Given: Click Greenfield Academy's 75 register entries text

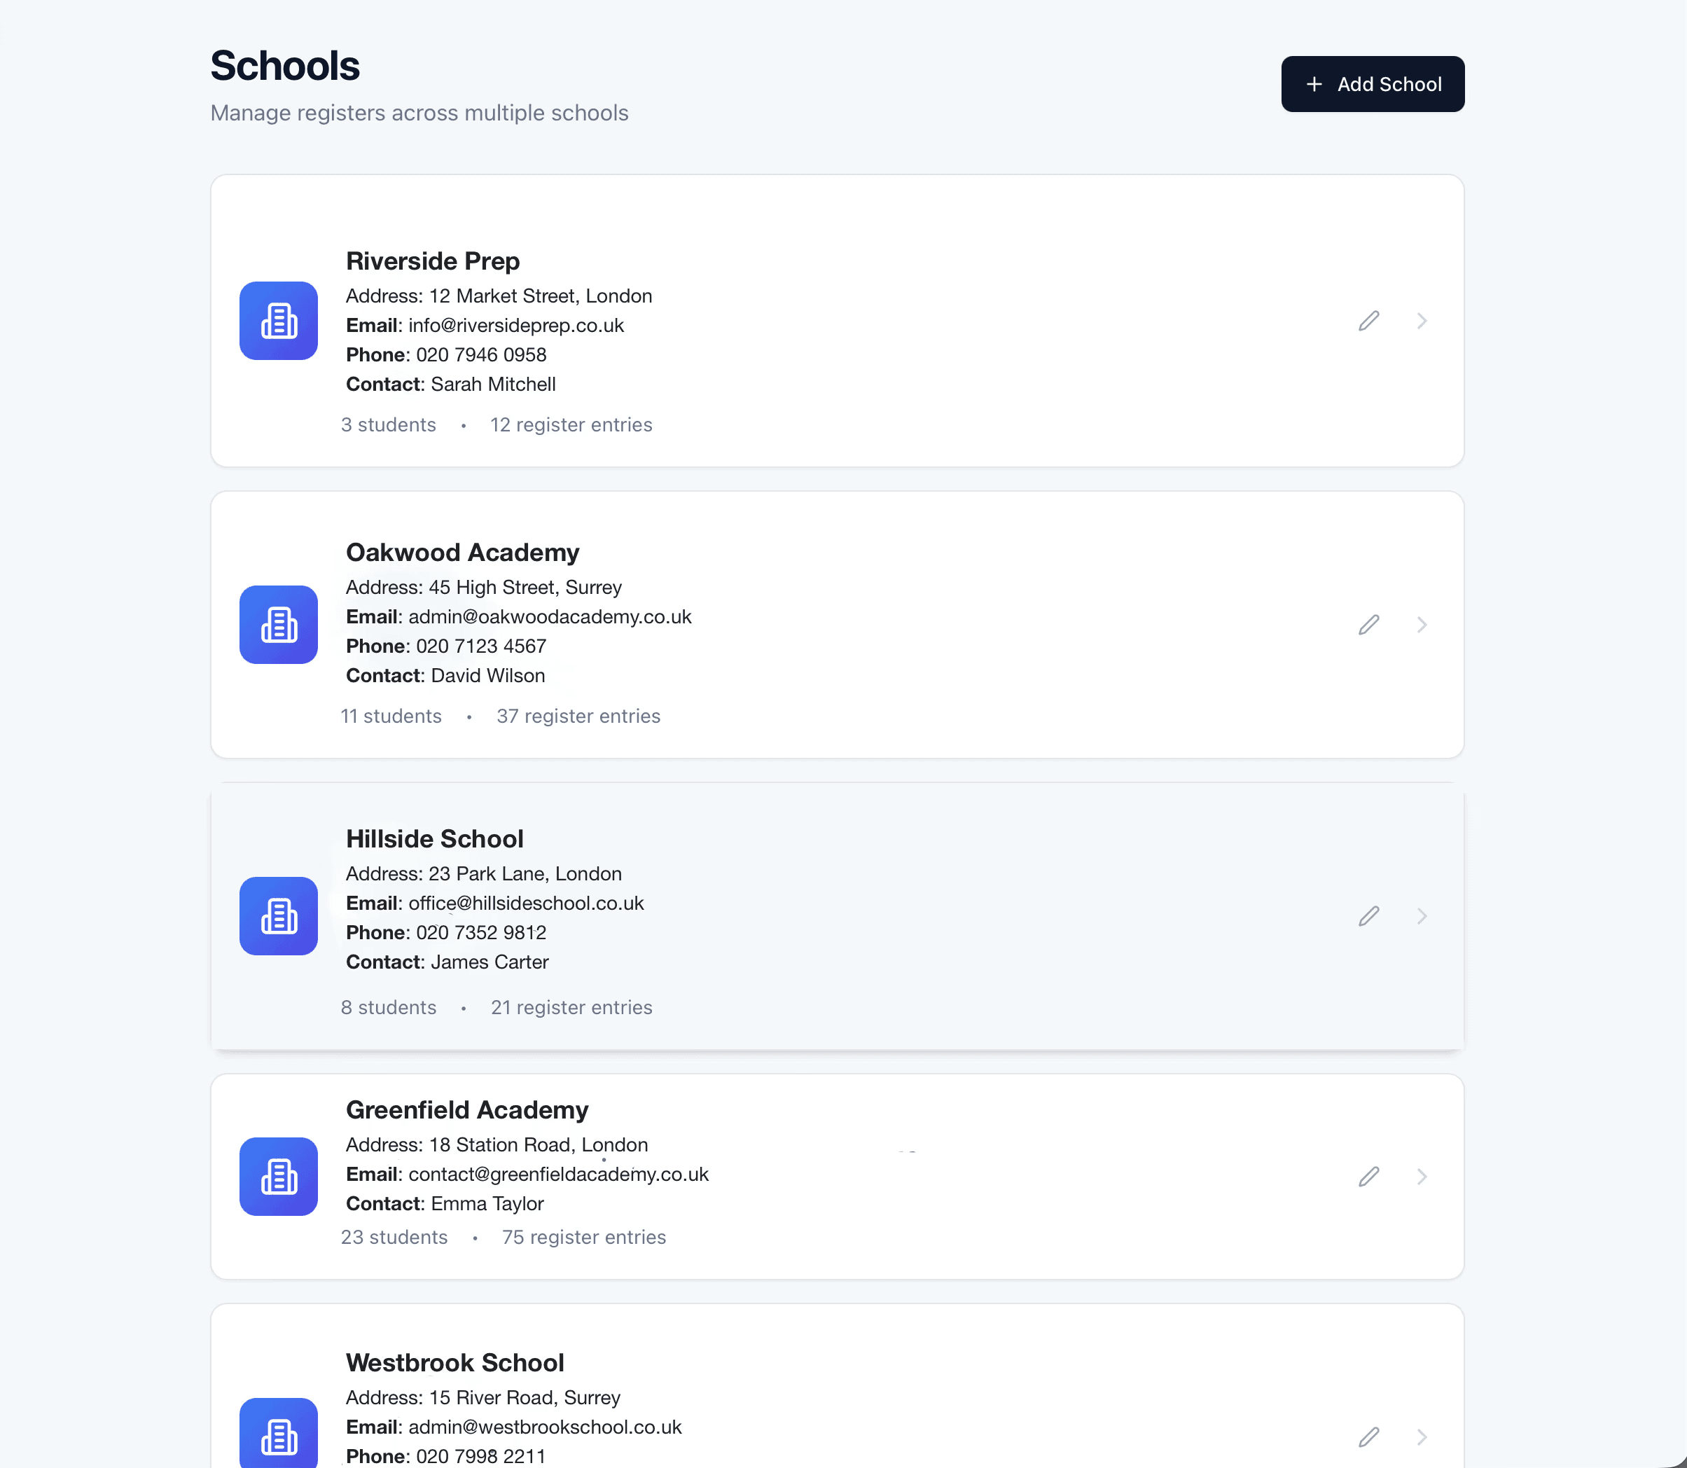Looking at the screenshot, I should click(584, 1238).
